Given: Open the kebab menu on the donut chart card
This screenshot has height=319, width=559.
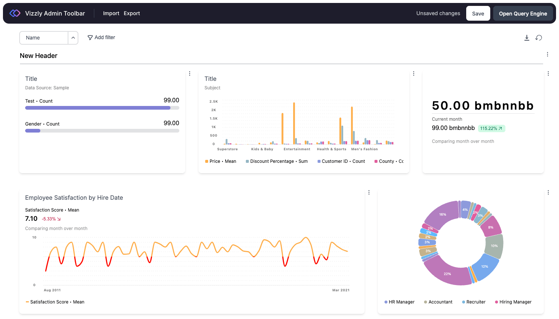Looking at the screenshot, I should (548, 192).
